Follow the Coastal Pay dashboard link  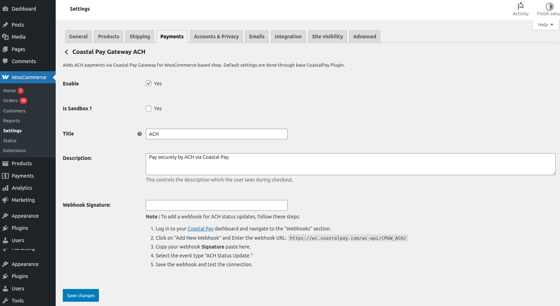200,229
